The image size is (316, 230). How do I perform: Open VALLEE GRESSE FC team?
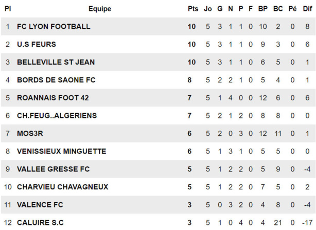(x=53, y=169)
